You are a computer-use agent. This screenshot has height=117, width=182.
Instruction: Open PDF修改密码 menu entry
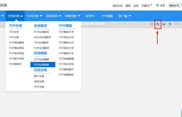17,53
